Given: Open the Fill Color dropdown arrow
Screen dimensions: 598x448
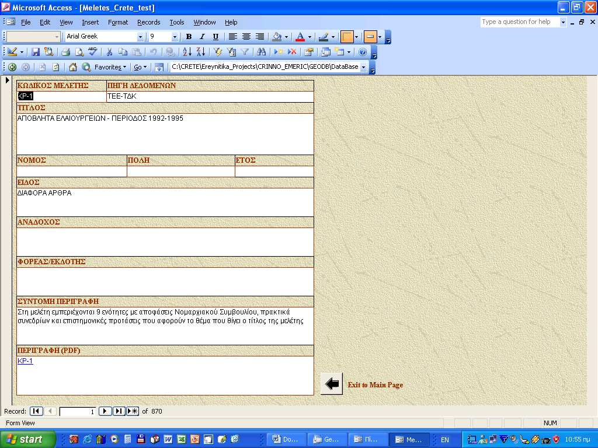Looking at the screenshot, I should point(286,37).
